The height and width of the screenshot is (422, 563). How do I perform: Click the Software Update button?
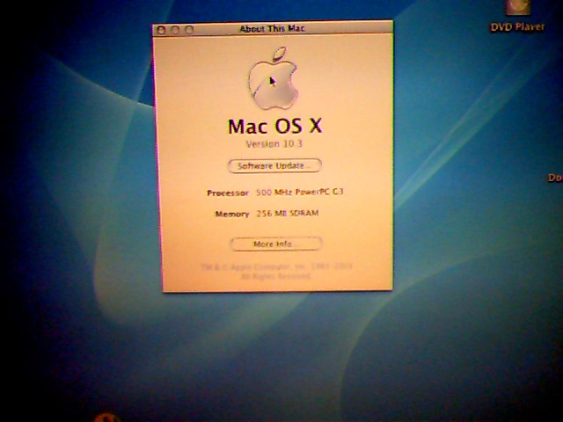click(x=274, y=166)
